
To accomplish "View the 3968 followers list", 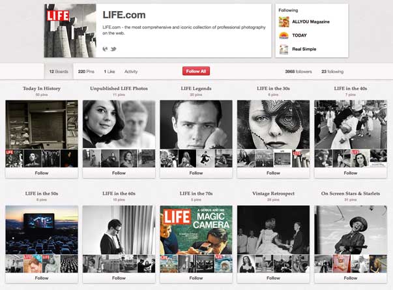I will point(299,71).
